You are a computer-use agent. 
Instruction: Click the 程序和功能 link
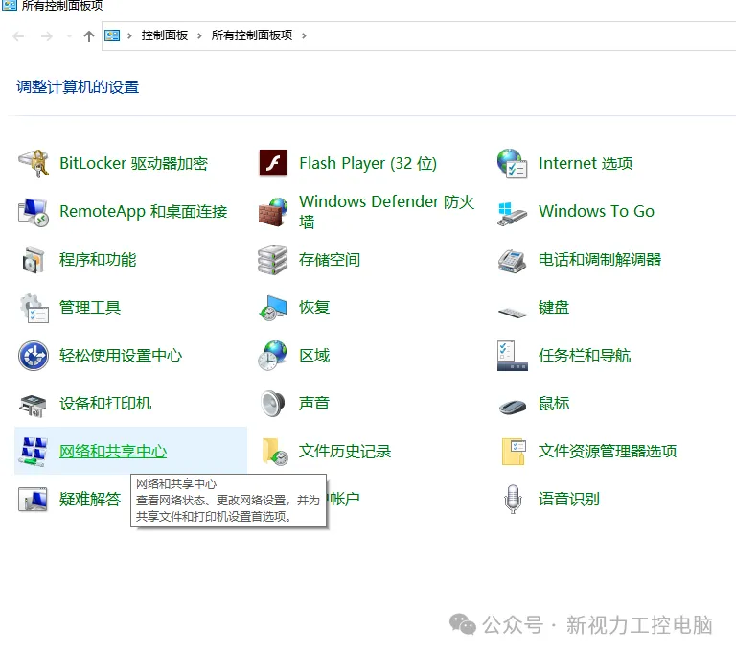98,260
